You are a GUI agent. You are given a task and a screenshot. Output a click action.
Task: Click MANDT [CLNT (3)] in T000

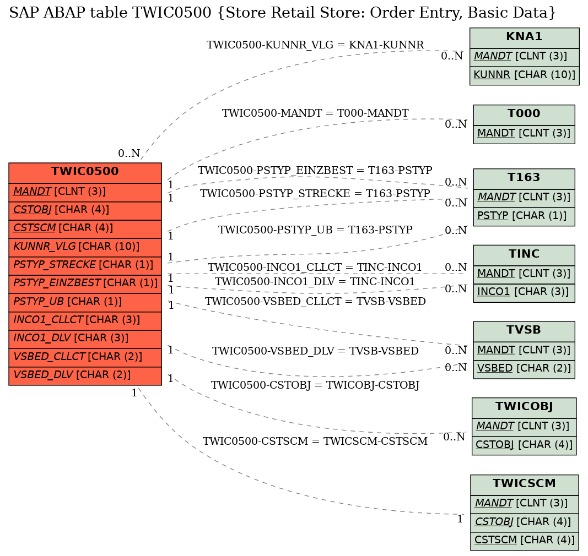524,134
